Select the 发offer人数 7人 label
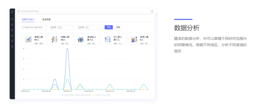Image resolution: width=254 pixels, height=110 pixels. pyautogui.click(x=92, y=38)
